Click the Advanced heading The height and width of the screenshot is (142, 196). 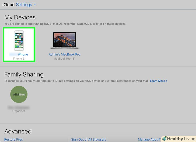[18, 132]
